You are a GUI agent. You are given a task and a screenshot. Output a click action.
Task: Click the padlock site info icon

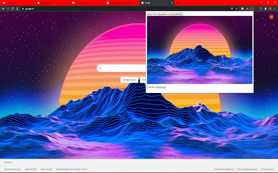pos(23,9)
